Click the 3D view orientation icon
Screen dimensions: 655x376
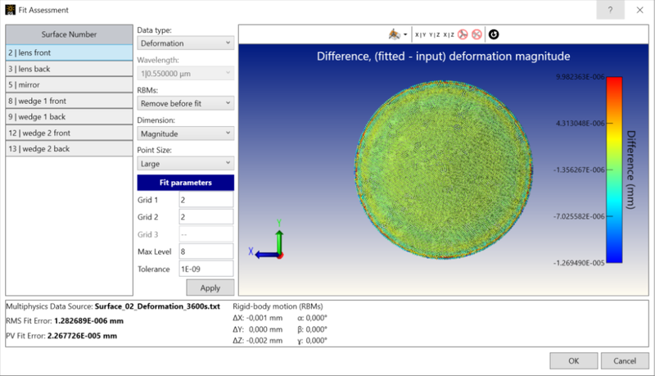pyautogui.click(x=395, y=34)
